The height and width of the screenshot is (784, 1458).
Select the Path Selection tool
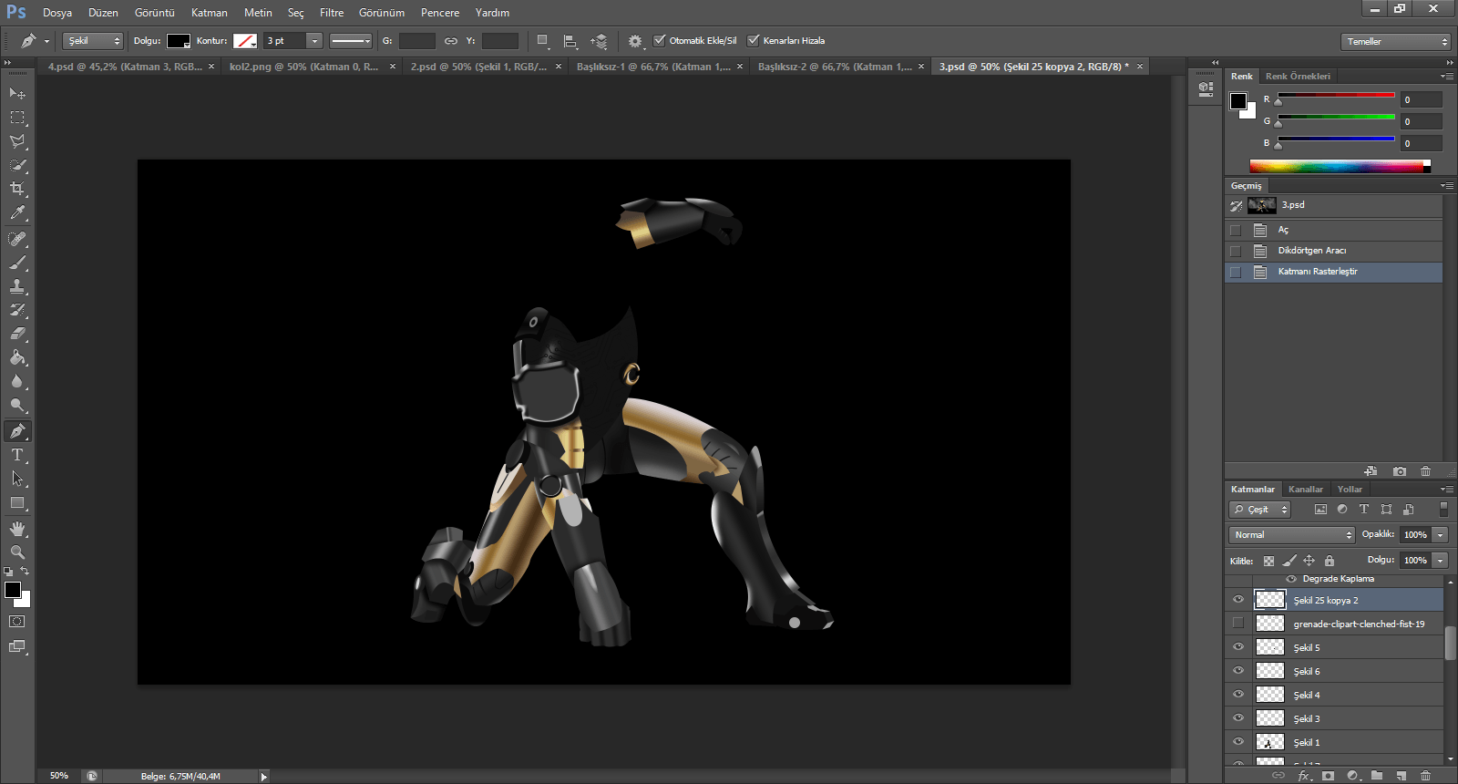click(x=17, y=479)
